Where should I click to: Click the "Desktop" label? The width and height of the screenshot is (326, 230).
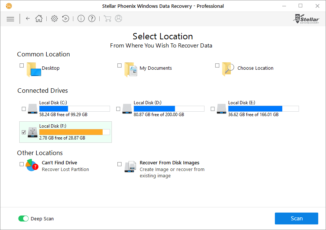51,68
